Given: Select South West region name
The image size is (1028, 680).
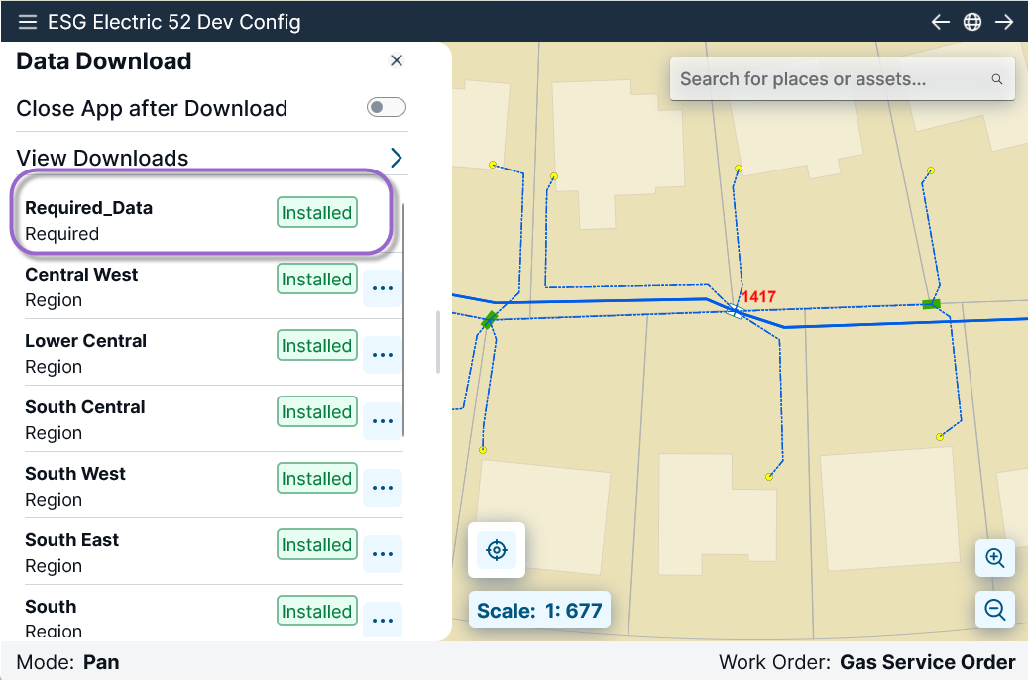Looking at the screenshot, I should [x=75, y=474].
